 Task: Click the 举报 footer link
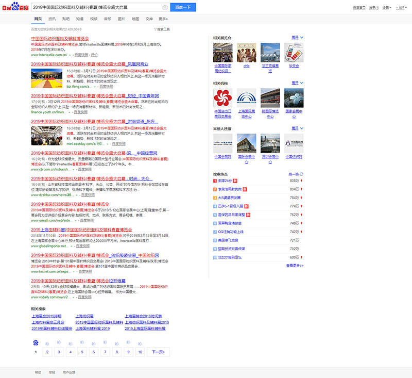[x=52, y=372]
